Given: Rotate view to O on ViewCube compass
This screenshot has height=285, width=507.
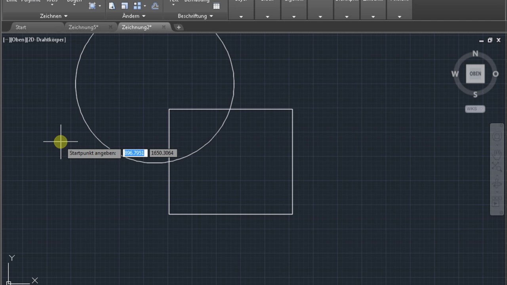Looking at the screenshot, I should point(496,74).
